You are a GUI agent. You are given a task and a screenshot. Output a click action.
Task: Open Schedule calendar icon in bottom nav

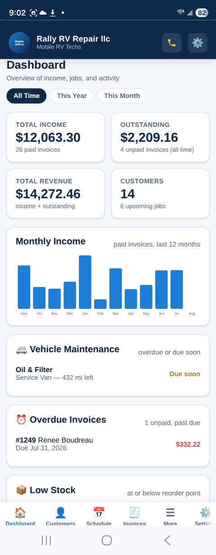click(99, 513)
